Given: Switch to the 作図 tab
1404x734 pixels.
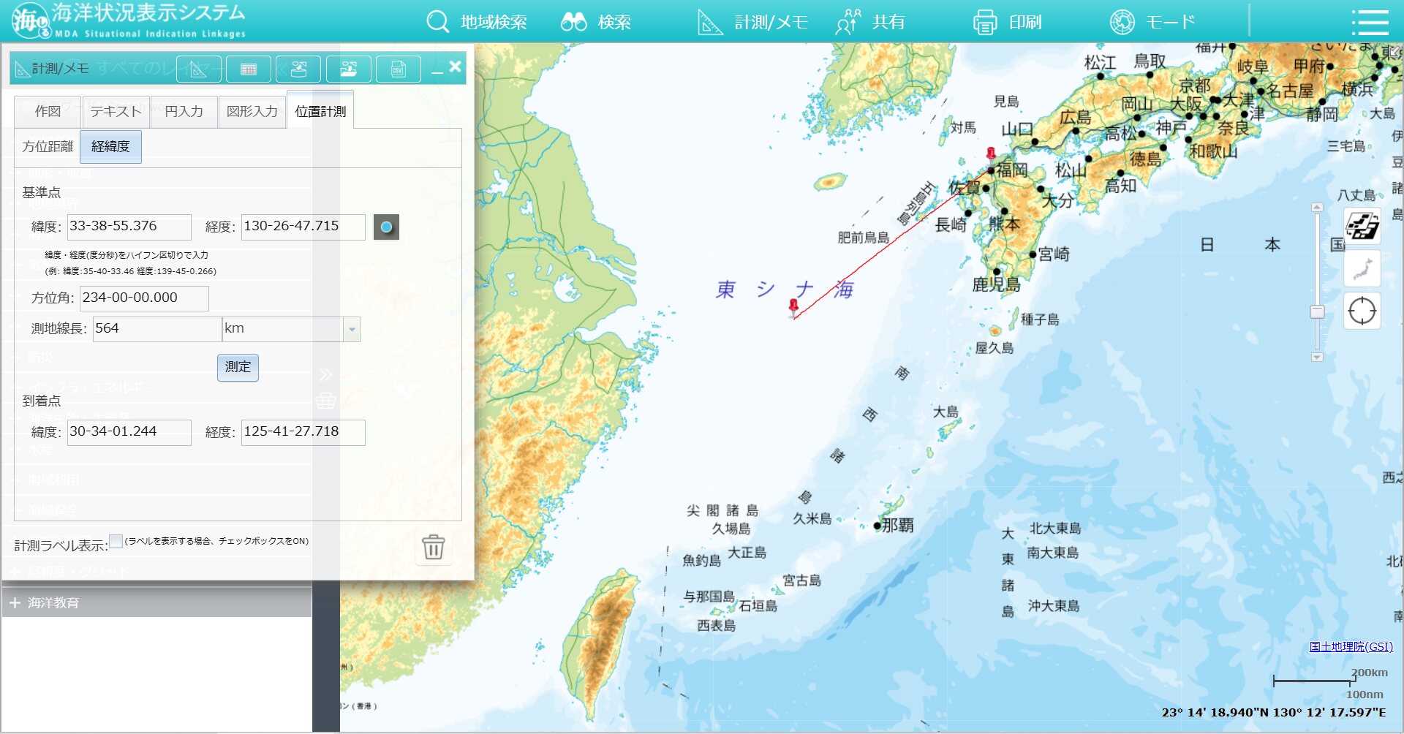Looking at the screenshot, I should [48, 112].
